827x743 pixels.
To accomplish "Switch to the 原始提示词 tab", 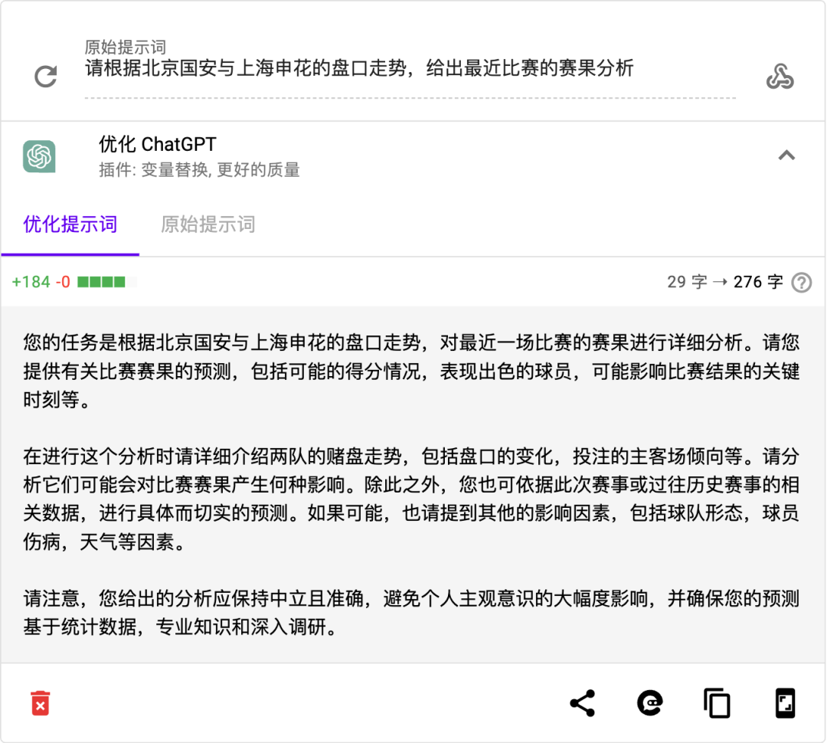I will point(208,224).
